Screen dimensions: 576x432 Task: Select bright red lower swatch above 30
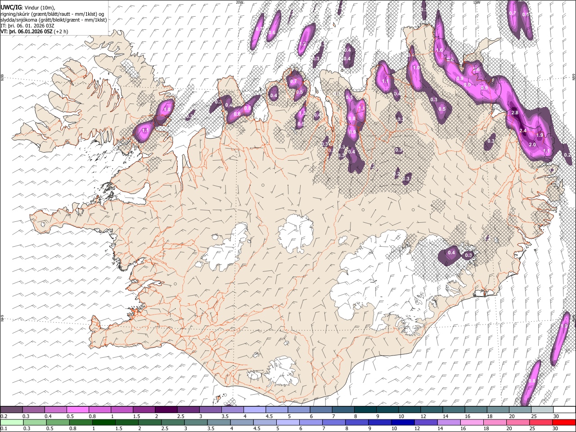click(564, 422)
